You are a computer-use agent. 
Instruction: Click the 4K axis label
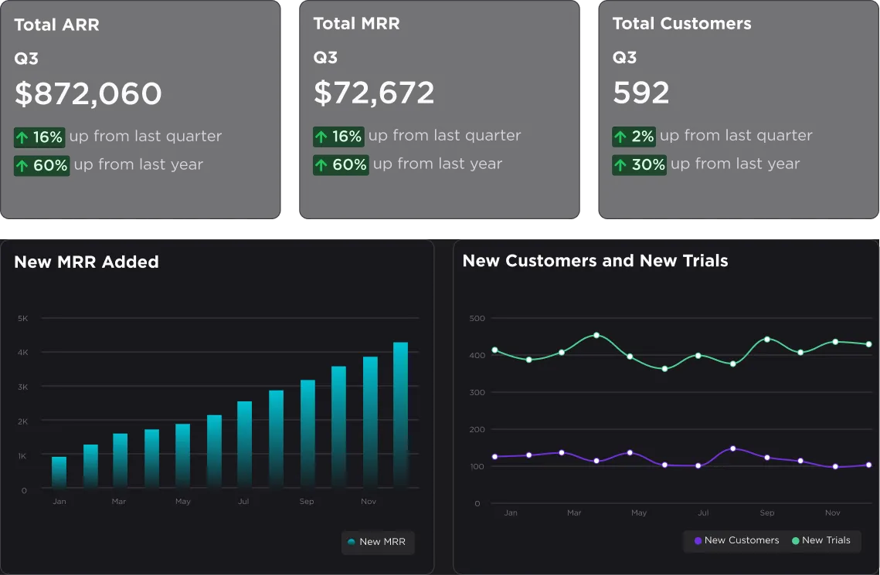(22, 353)
